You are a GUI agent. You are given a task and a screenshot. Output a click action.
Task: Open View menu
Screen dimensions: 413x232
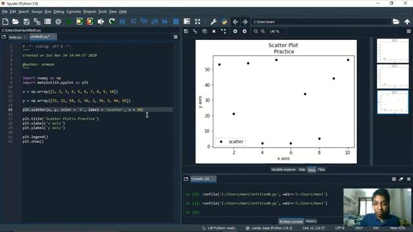click(113, 12)
